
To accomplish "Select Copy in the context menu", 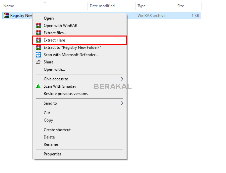I will coord(48,120).
